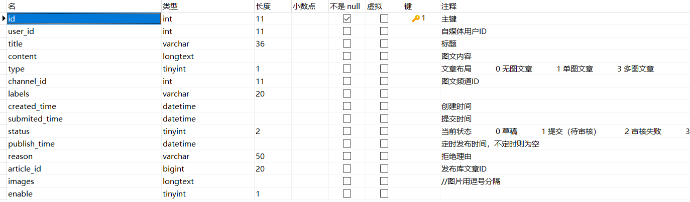Image resolution: width=690 pixels, height=202 pixels.
Task: Check 'not null' for the status field
Action: point(347,131)
